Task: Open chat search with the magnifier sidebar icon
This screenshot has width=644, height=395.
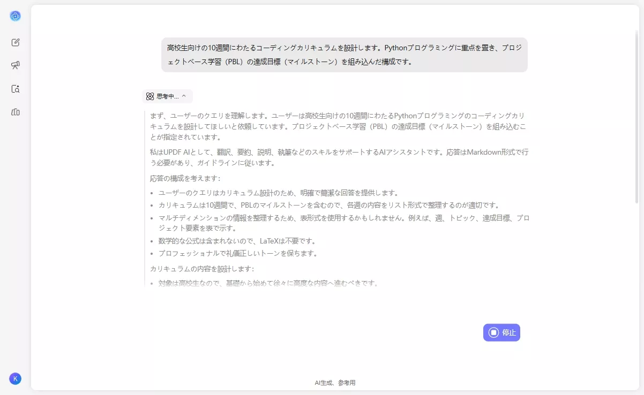Action: point(16,89)
